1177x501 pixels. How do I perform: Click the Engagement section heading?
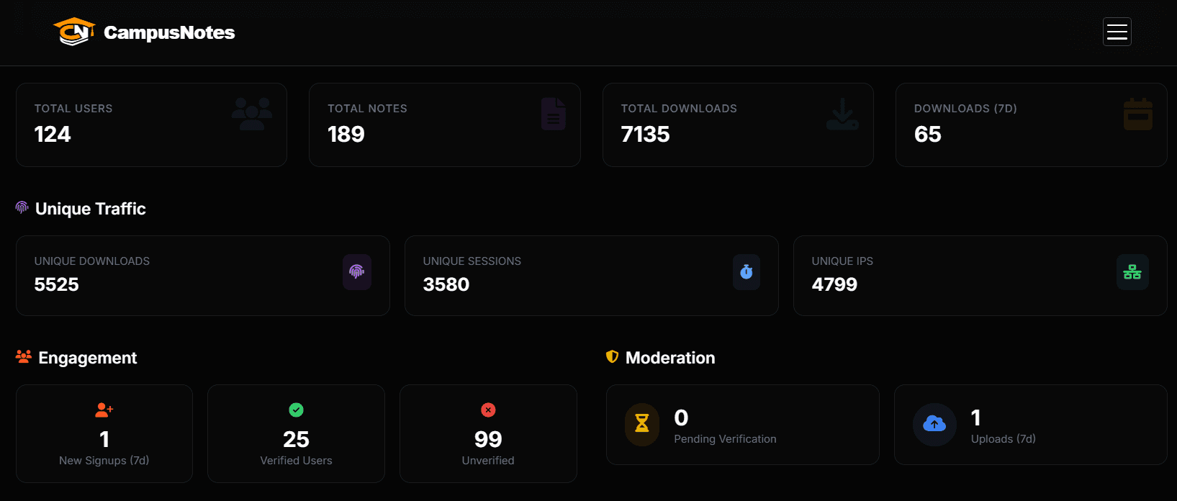pos(87,358)
